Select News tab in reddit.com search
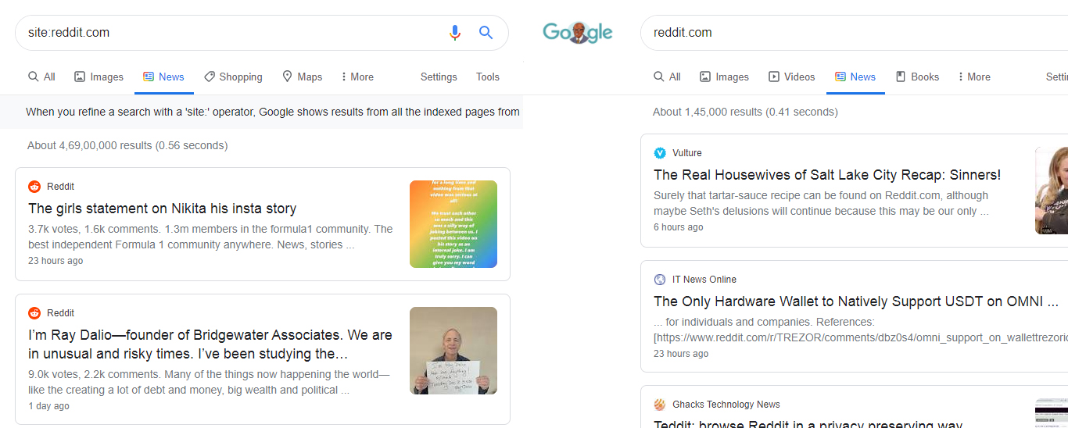This screenshot has height=428, width=1068. point(855,77)
